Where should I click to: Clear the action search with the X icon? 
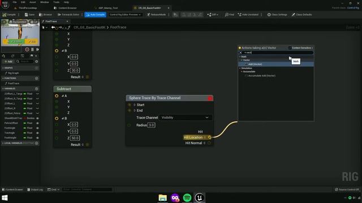coord(240,52)
